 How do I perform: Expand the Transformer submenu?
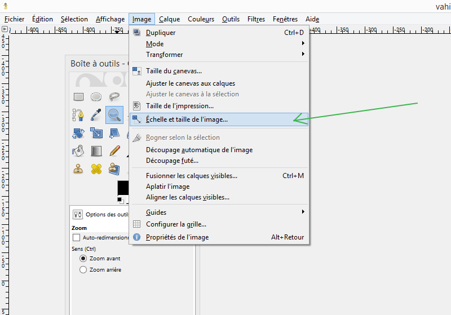click(x=219, y=55)
